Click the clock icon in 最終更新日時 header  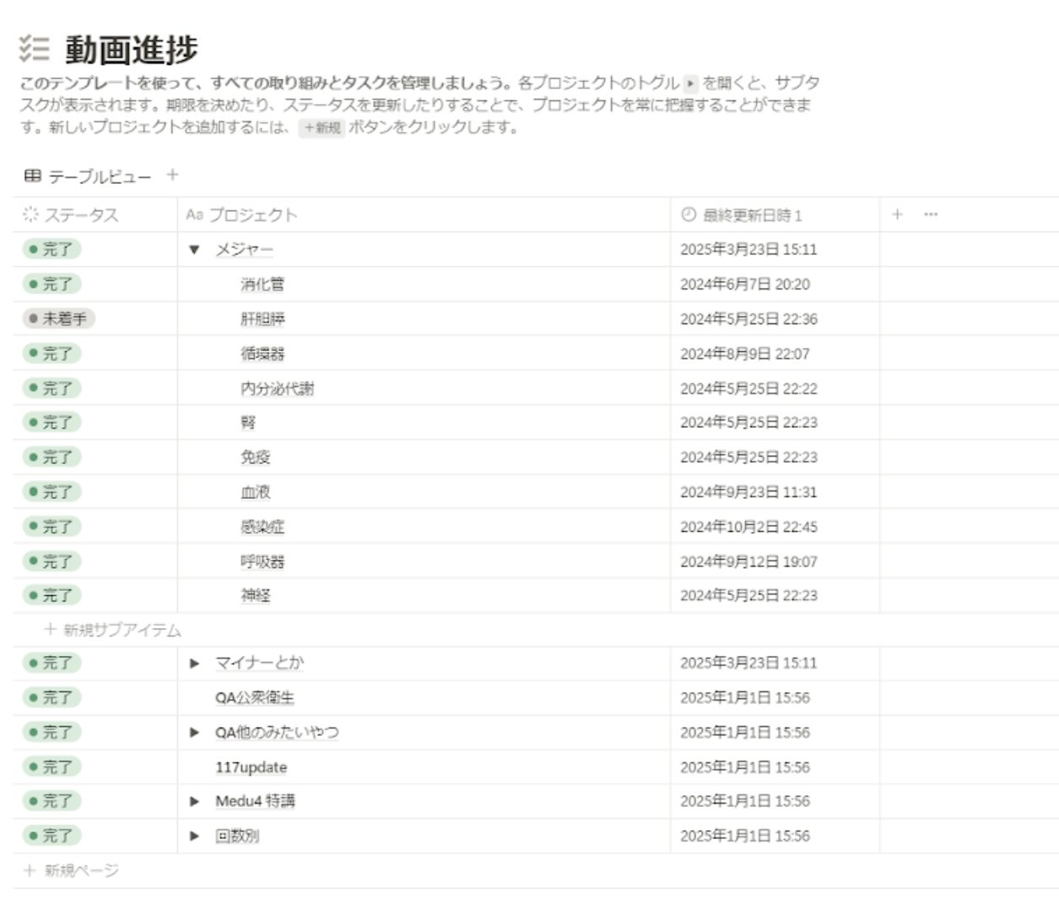[689, 214]
